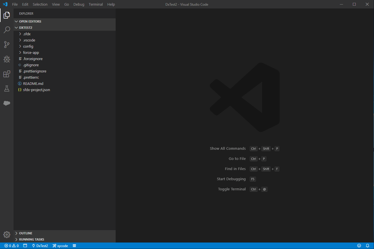Expand the config folder
Viewport: 374px width, 249px height.
click(x=65, y=46)
